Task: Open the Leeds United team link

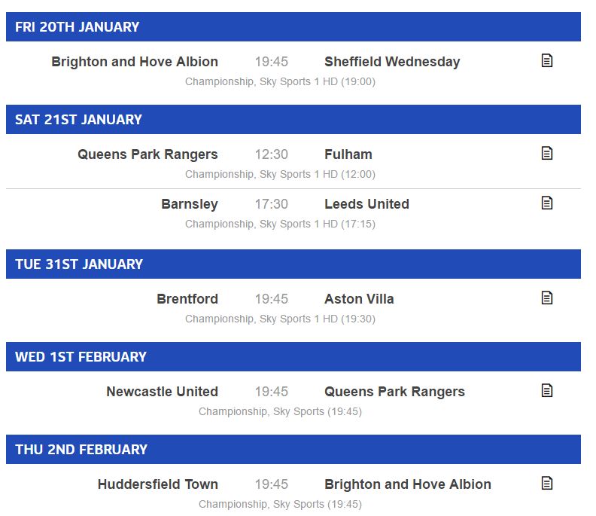Action: [x=366, y=204]
